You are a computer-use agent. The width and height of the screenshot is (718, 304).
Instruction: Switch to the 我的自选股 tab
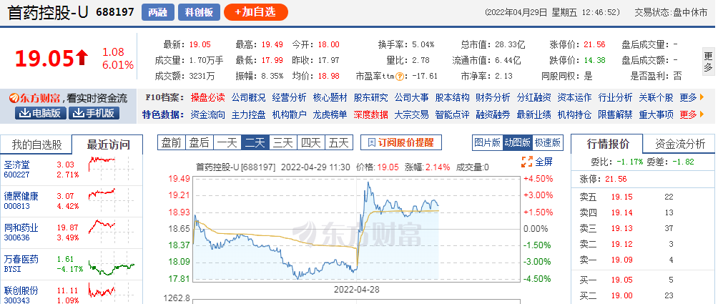37,145
